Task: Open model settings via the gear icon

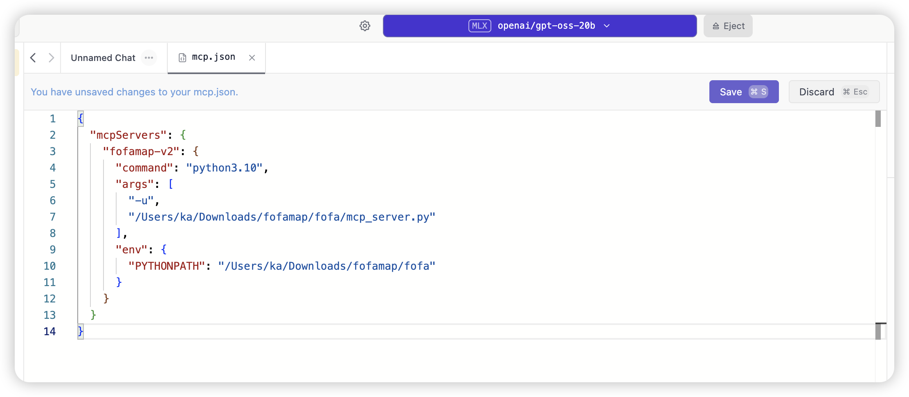Action: click(364, 26)
